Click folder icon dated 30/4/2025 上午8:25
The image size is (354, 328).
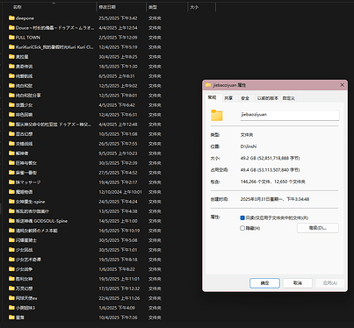pyautogui.click(x=11, y=57)
